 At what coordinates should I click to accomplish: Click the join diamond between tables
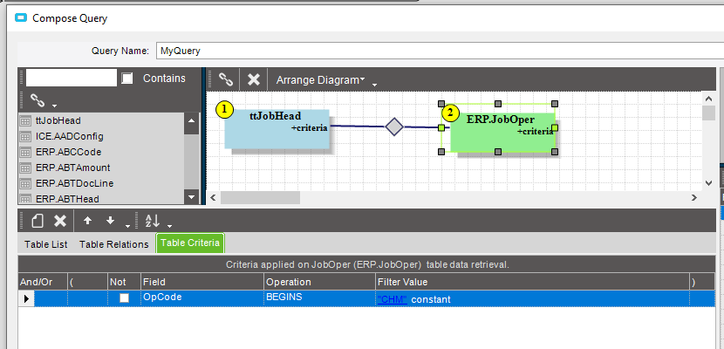[394, 127]
